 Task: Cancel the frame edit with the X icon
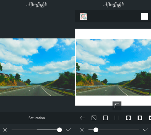coord(82,130)
